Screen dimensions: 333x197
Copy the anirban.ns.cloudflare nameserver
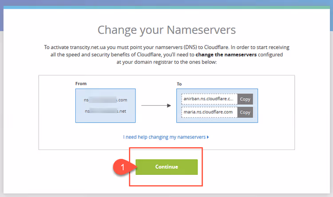(x=245, y=99)
